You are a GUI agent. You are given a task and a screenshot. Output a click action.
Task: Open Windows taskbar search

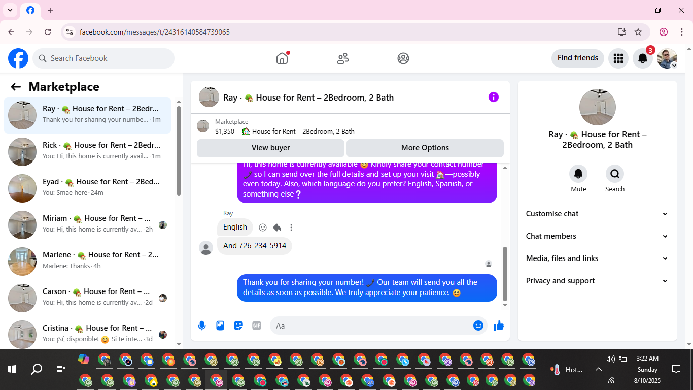[37, 370]
